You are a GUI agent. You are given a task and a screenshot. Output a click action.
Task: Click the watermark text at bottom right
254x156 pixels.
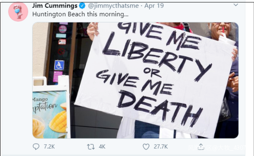click(217, 148)
